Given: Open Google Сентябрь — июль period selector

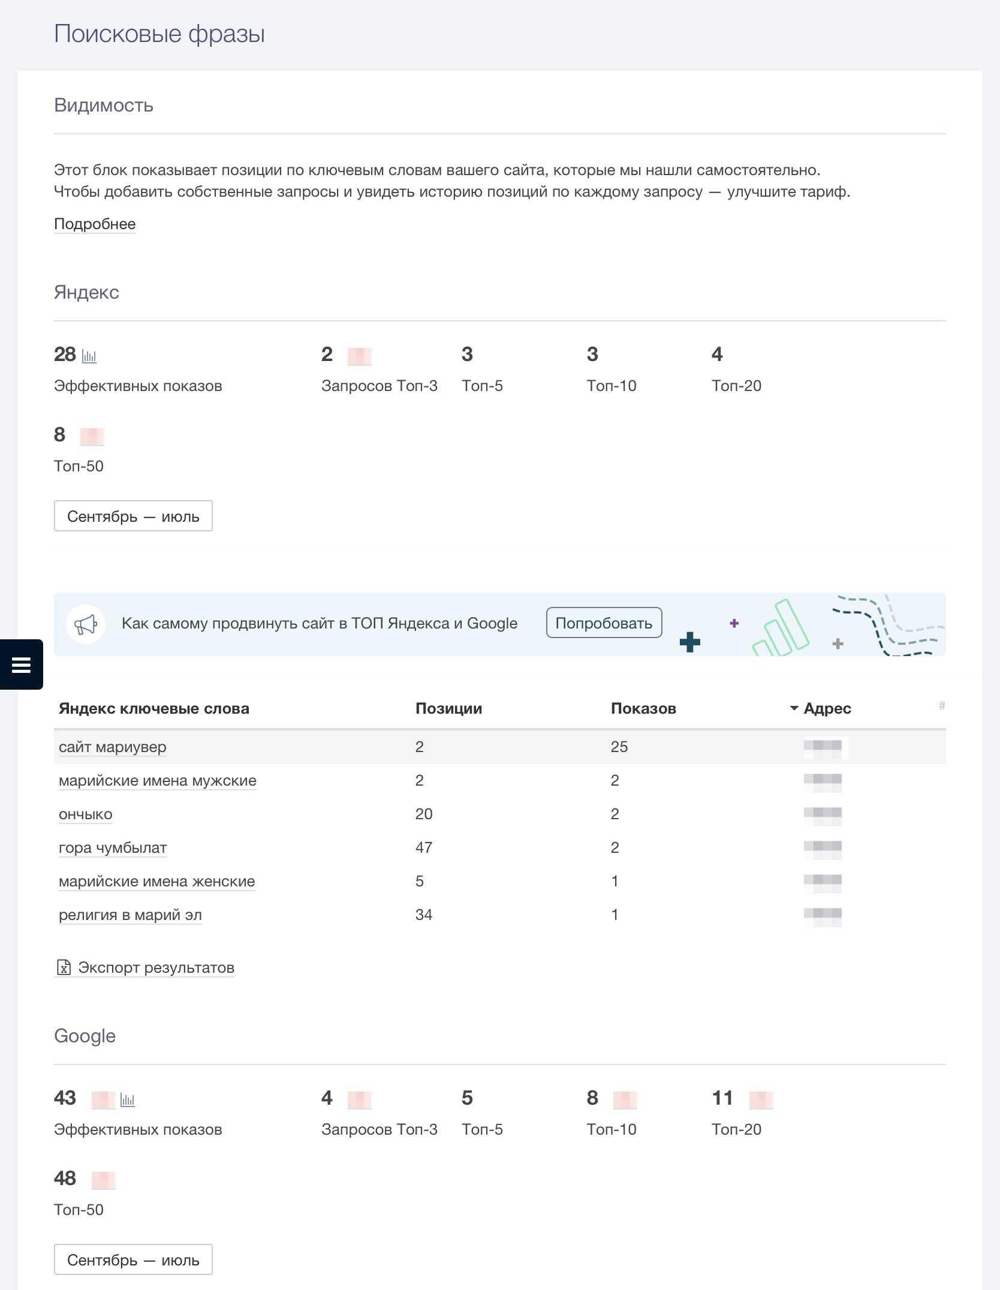Looking at the screenshot, I should (x=133, y=1259).
